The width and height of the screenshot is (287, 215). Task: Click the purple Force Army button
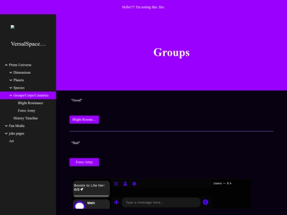(84, 162)
